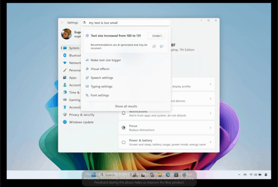Open Power & battery via power icon
The image size is (278, 187).
pos(124,142)
